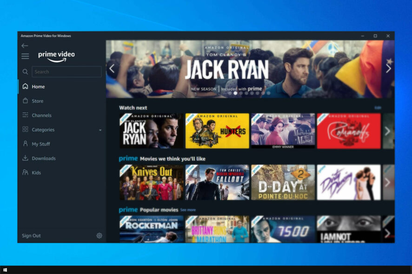Click the prime video logo
The image size is (412, 274).
(56, 56)
